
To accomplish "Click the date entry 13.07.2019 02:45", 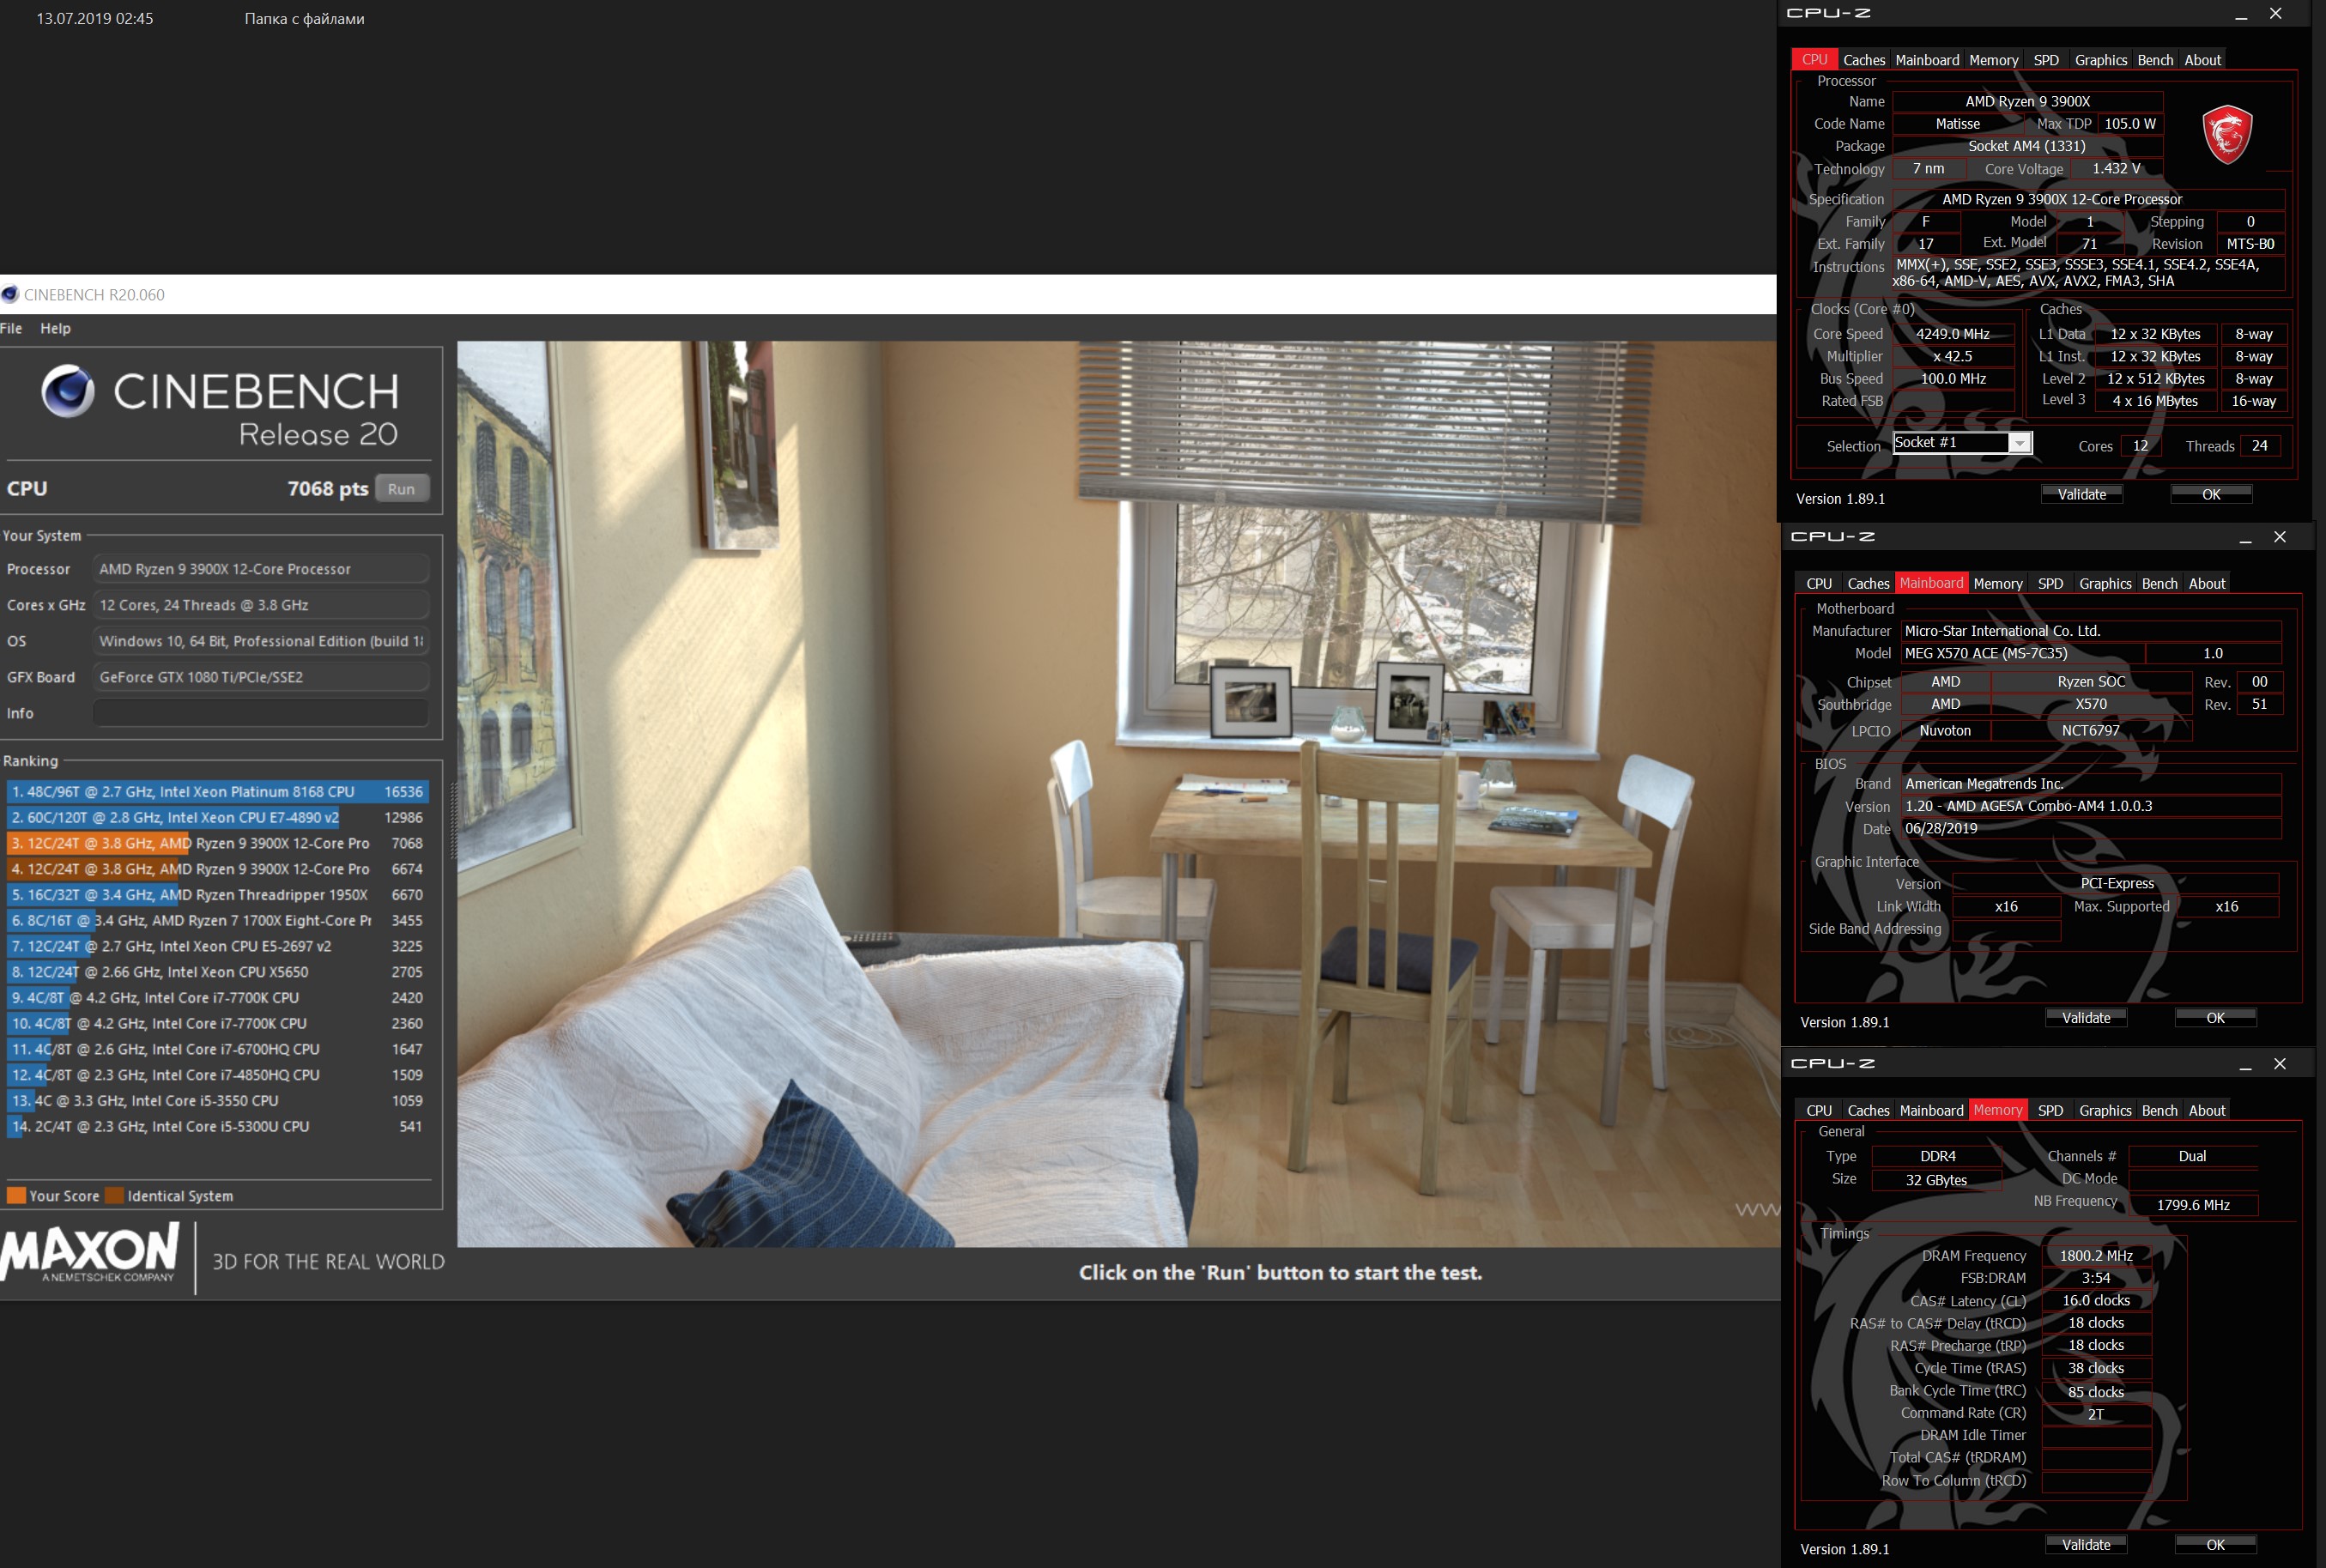I will [95, 19].
